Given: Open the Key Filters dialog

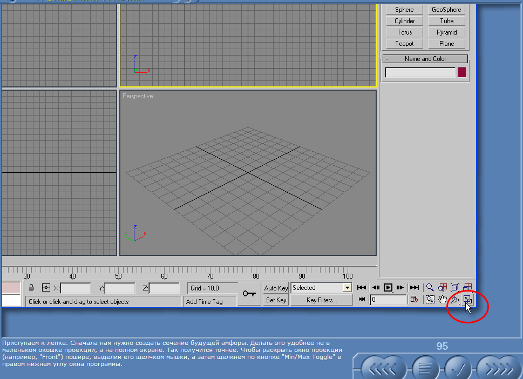Looking at the screenshot, I should pos(322,300).
